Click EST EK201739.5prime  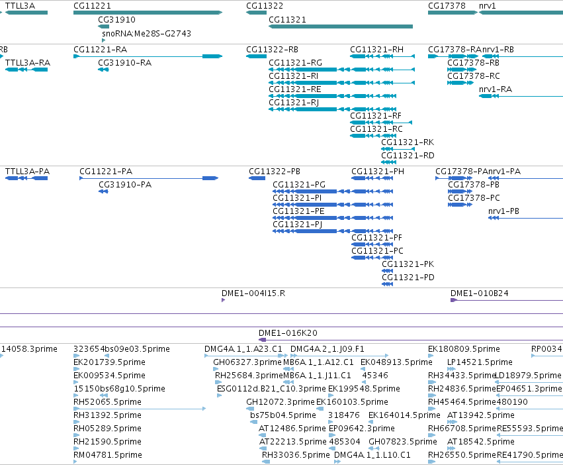point(109,362)
